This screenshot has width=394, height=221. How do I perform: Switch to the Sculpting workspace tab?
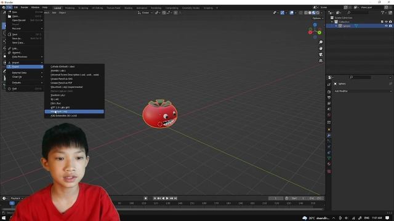click(83, 8)
